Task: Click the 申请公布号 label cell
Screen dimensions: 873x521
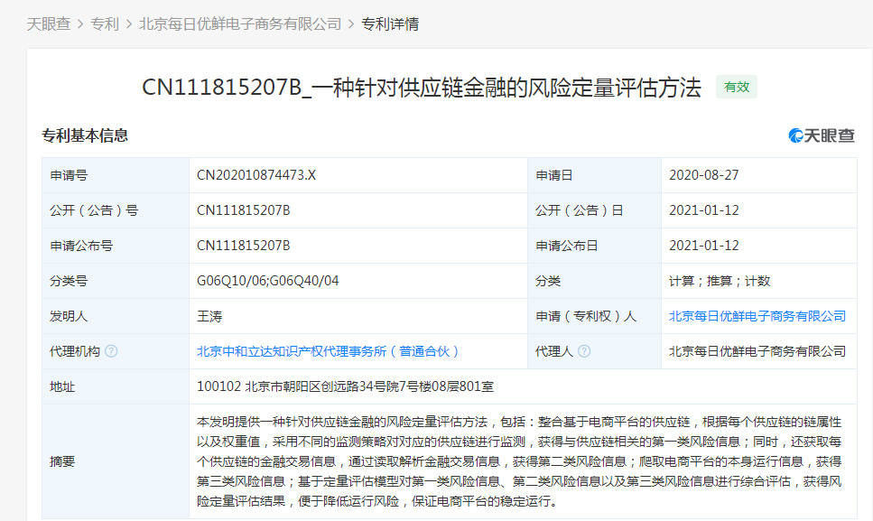Action: pyautogui.click(x=116, y=246)
